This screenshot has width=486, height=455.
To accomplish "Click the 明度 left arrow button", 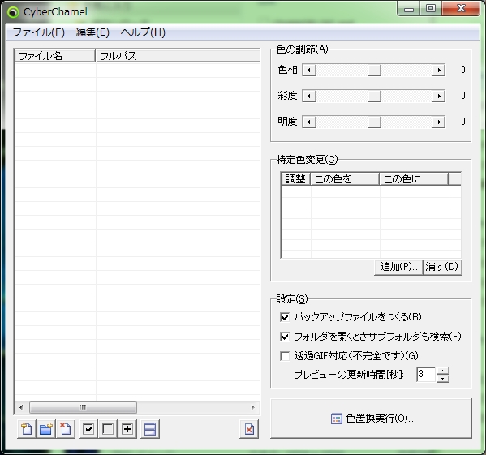I will pos(308,122).
